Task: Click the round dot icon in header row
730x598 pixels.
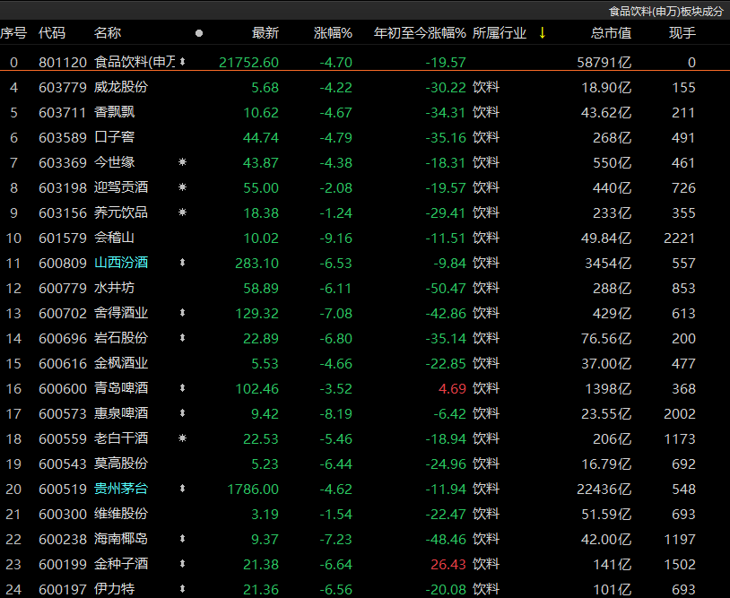Action: 199,33
